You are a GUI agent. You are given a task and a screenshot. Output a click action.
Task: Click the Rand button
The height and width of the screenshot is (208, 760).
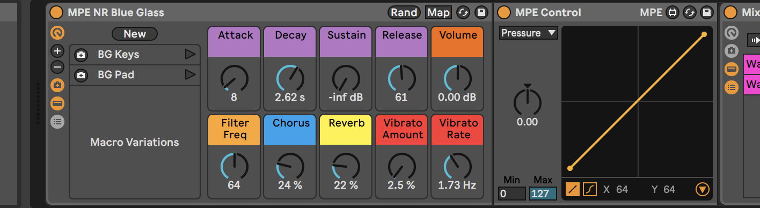point(404,12)
